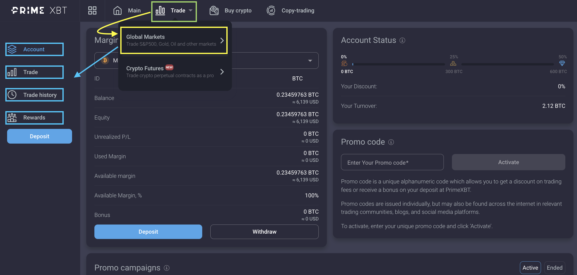Viewport: 577px width, 275px height.
Task: Click the Promo campaigns info icon
Action: [x=167, y=268]
